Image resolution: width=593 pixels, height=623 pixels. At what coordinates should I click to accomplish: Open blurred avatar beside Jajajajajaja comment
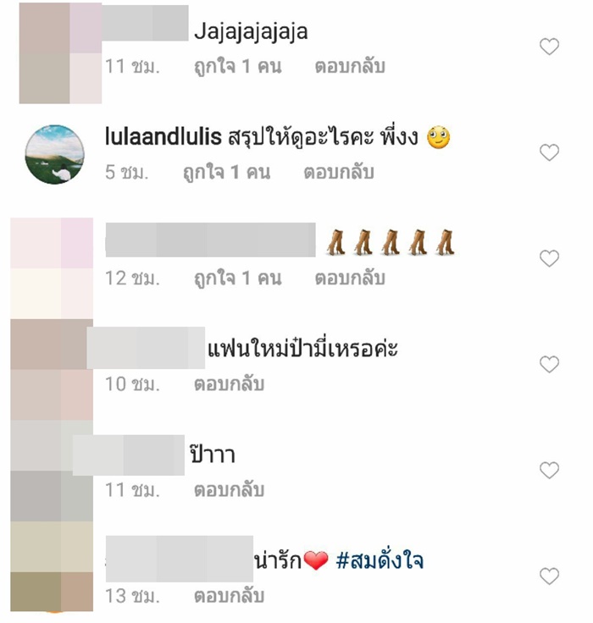pos(60,53)
